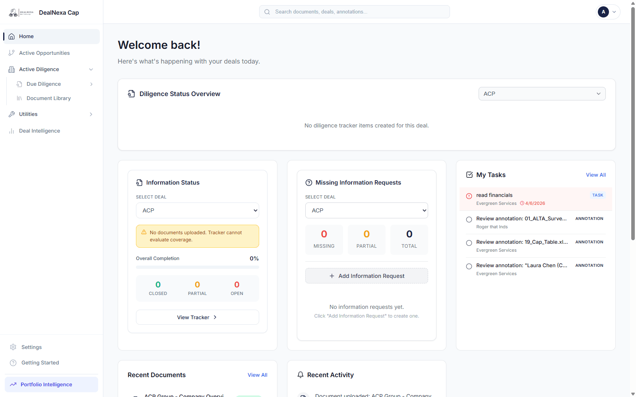
Task: Click the View Tracker button
Action: (198, 317)
